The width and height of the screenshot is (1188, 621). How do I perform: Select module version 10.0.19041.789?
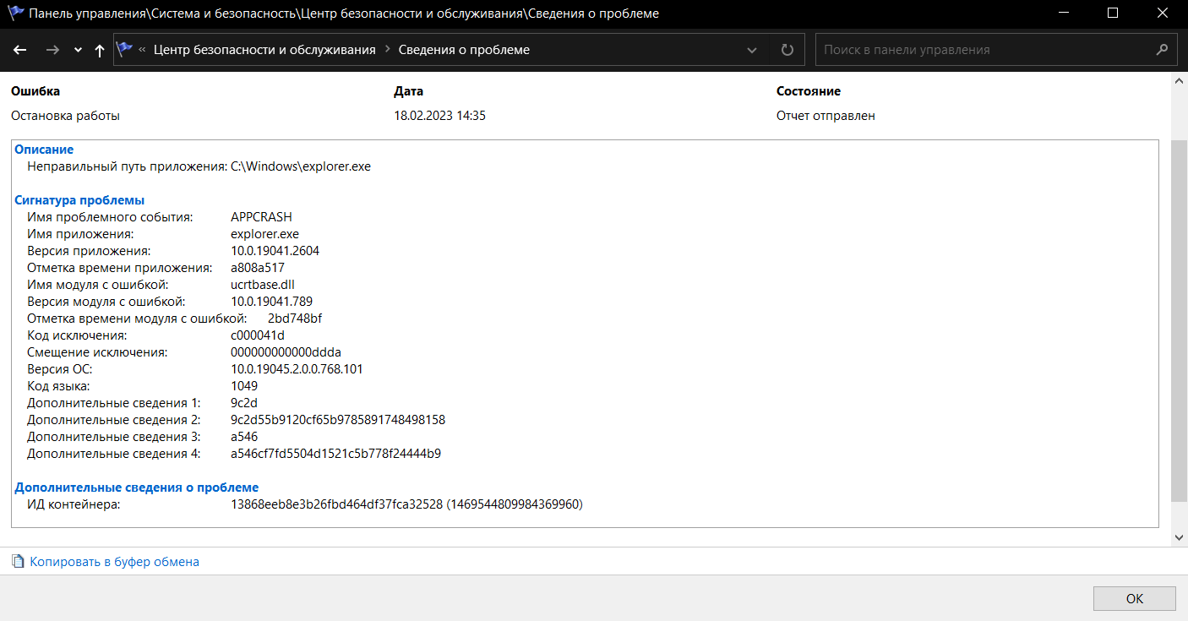pos(271,302)
